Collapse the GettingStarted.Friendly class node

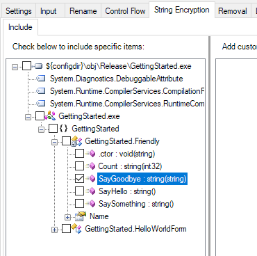[54, 142]
